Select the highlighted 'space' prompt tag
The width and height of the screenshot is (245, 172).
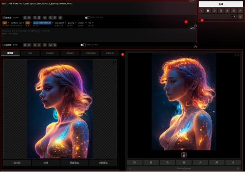[x=42, y=23]
